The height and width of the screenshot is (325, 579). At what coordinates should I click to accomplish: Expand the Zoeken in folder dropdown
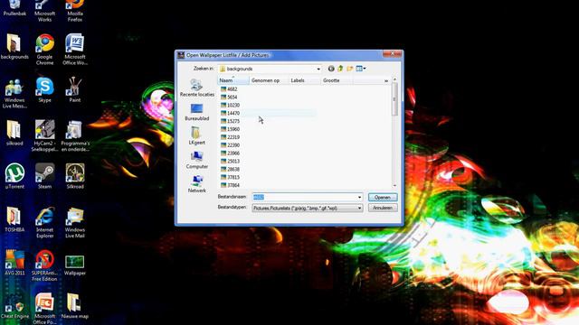318,69
